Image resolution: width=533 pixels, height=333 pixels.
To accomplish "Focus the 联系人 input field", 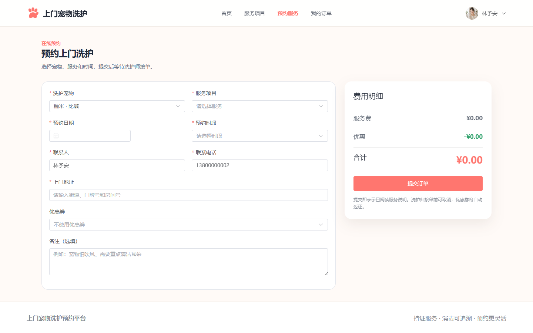I will click(117, 165).
